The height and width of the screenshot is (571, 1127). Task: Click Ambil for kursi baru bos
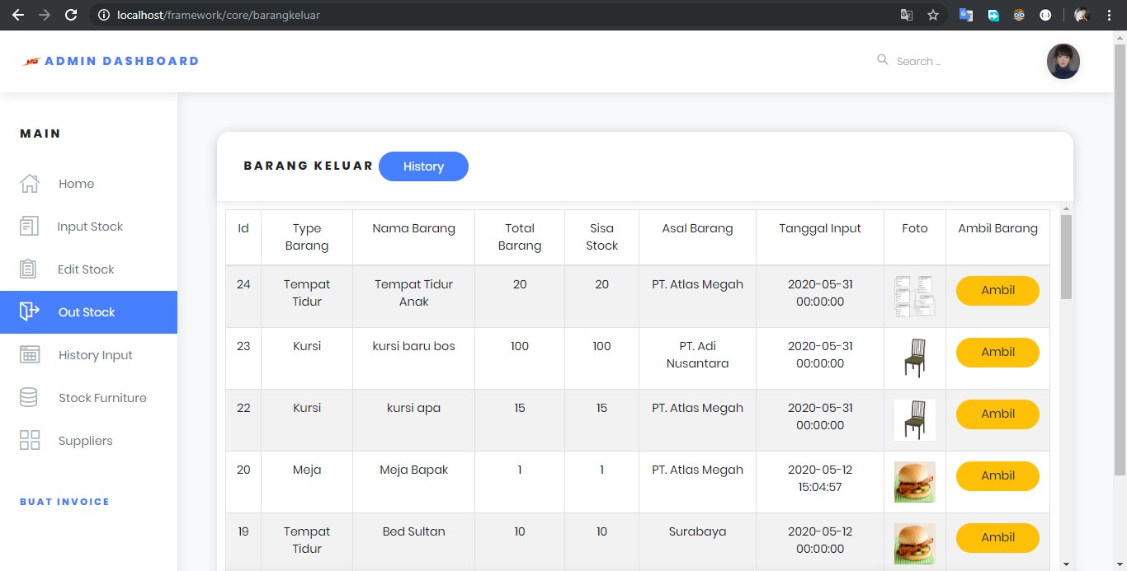pos(997,353)
